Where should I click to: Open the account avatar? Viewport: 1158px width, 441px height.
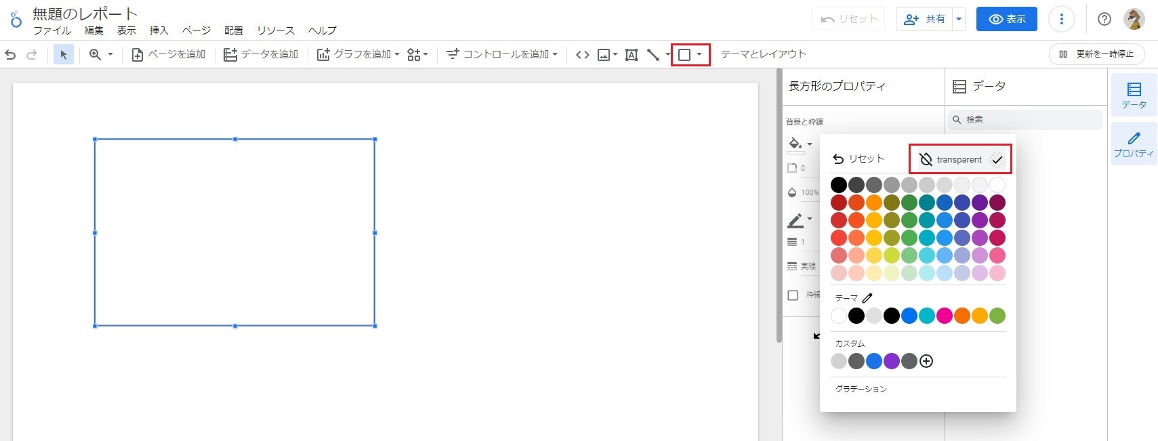coord(1134,19)
